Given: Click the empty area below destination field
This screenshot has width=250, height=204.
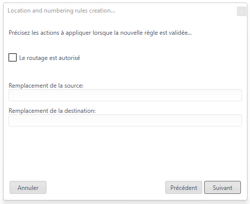Looking at the screenshot, I should 125,153.
